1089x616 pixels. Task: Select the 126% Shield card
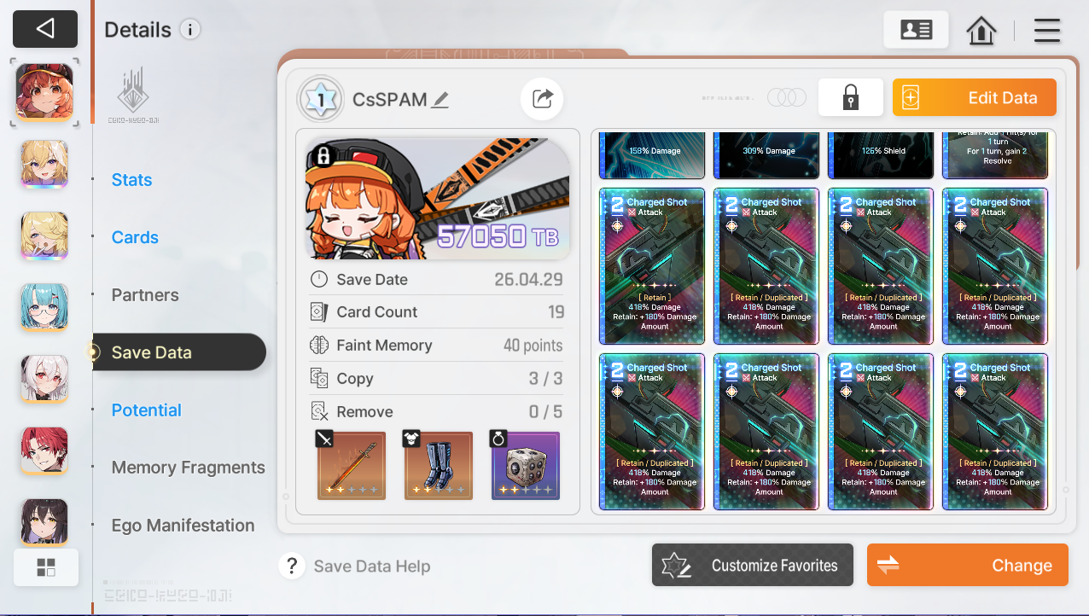tap(882, 154)
